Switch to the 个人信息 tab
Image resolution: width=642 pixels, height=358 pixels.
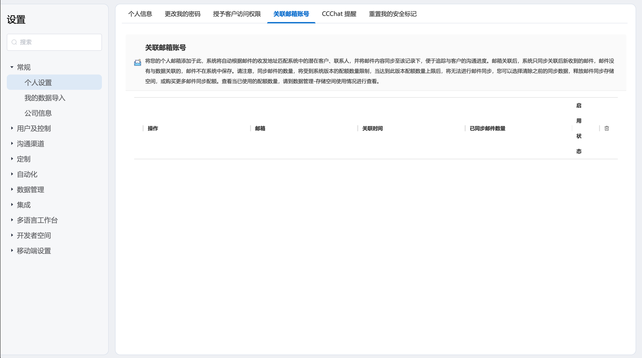[x=140, y=14]
